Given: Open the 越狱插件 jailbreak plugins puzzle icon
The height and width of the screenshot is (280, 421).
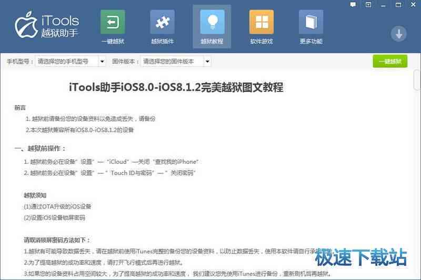Looking at the screenshot, I should click(x=163, y=22).
